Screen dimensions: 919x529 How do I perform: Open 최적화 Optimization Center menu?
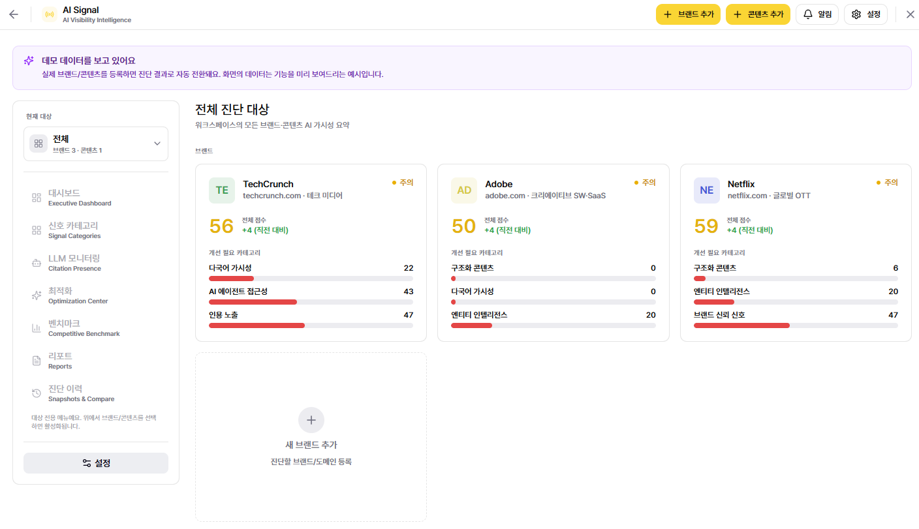[x=96, y=295]
